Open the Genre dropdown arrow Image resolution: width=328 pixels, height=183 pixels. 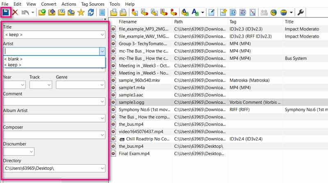tap(102, 85)
